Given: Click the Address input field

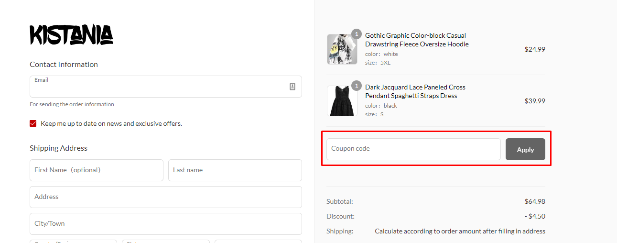Looking at the screenshot, I should [x=166, y=197].
